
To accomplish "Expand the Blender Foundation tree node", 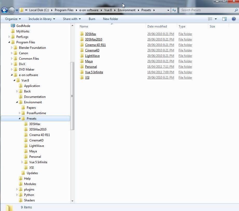I will coord(12,48).
